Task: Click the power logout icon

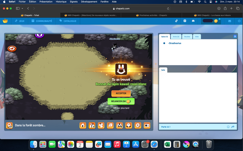Action: click(x=239, y=21)
